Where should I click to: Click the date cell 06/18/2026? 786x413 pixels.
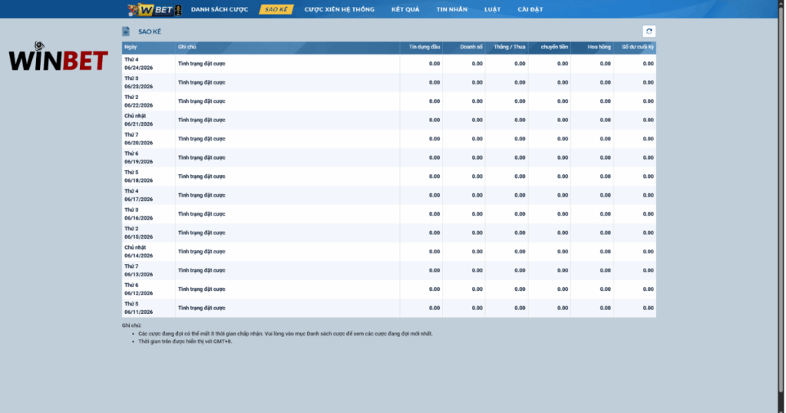point(148,177)
